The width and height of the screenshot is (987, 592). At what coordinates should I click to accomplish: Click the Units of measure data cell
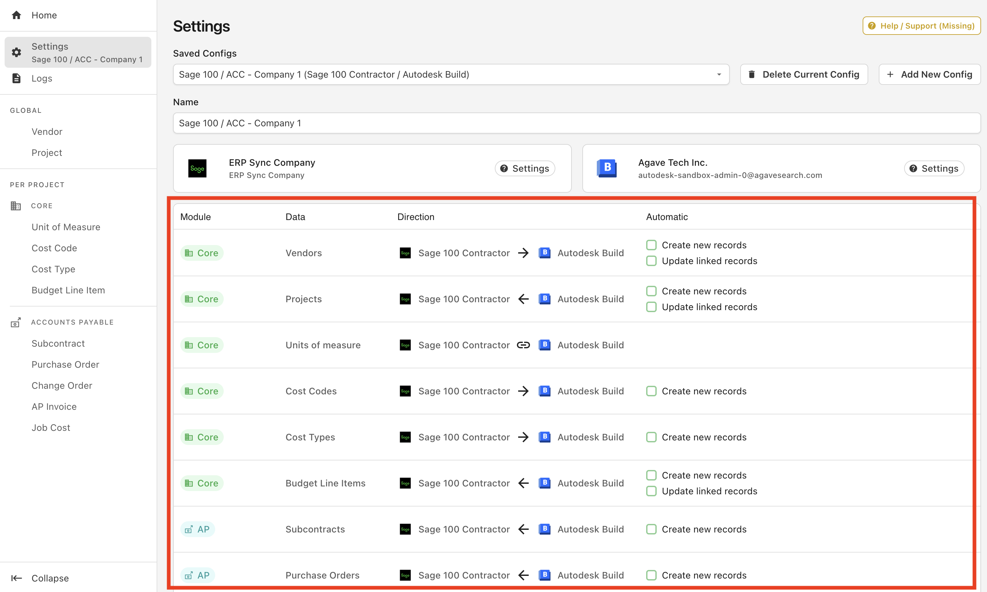tap(323, 345)
